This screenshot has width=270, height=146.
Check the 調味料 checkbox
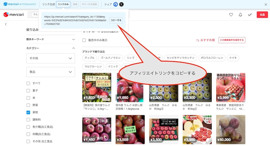28,120
